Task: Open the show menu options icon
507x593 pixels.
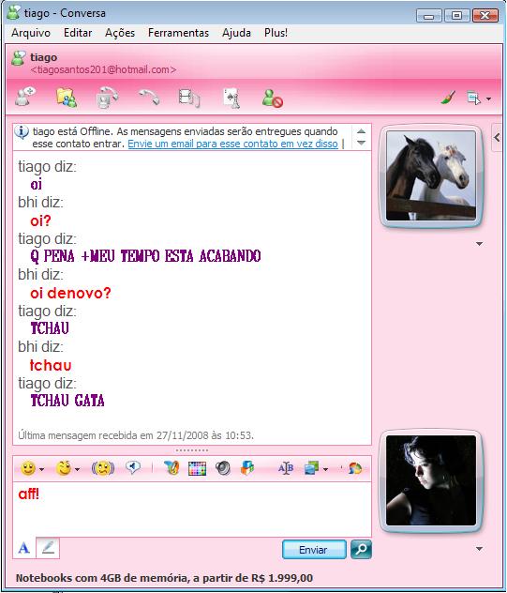Action: 474,98
